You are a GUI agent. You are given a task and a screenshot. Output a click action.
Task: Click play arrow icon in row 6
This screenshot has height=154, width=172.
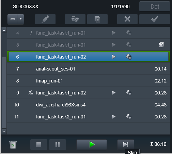coord(114,57)
